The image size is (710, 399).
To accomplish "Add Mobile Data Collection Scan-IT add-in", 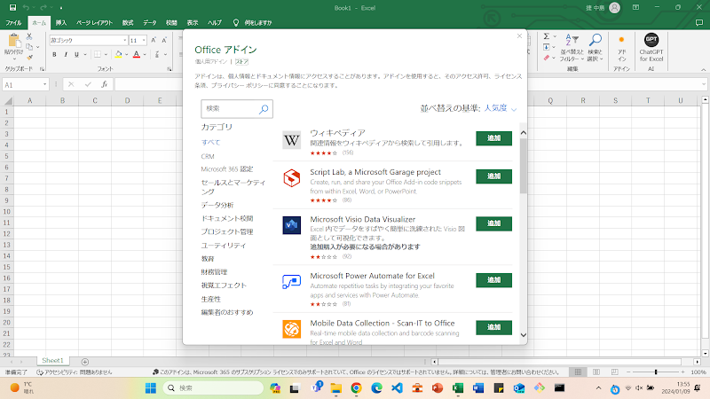I will click(x=494, y=327).
